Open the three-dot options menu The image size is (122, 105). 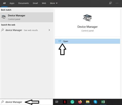[117, 3]
